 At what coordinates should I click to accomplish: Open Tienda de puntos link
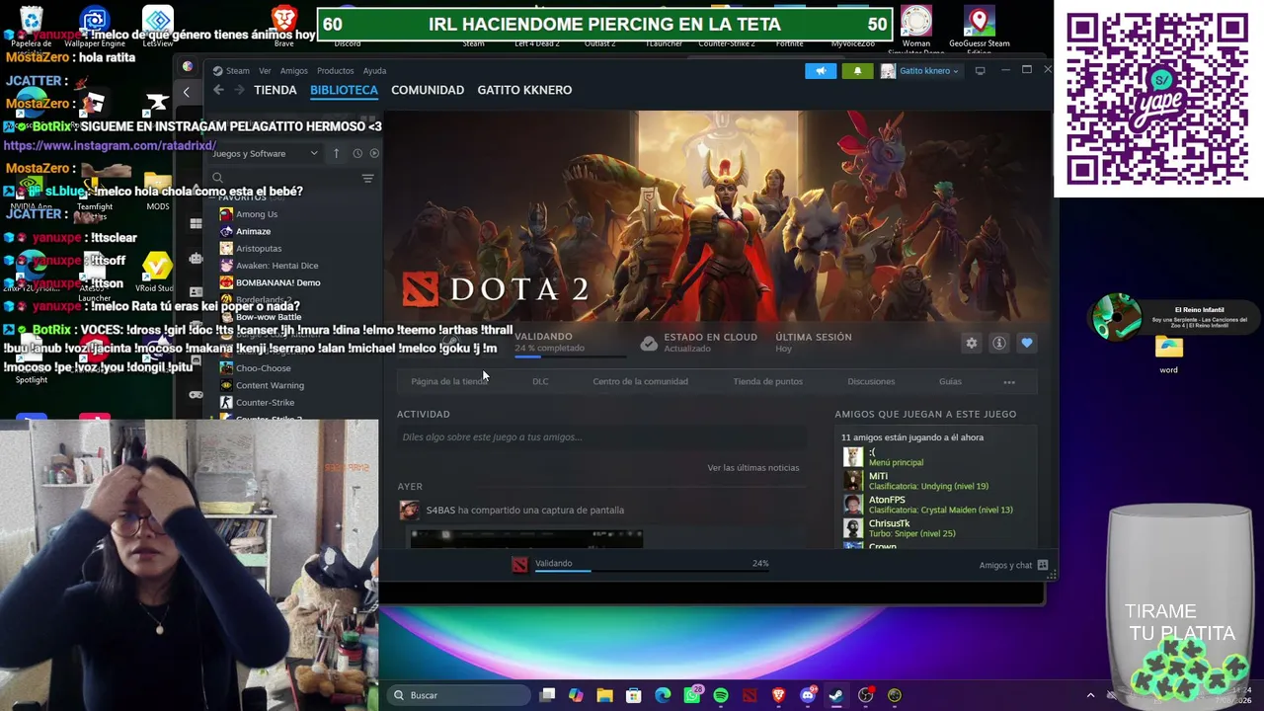click(767, 381)
